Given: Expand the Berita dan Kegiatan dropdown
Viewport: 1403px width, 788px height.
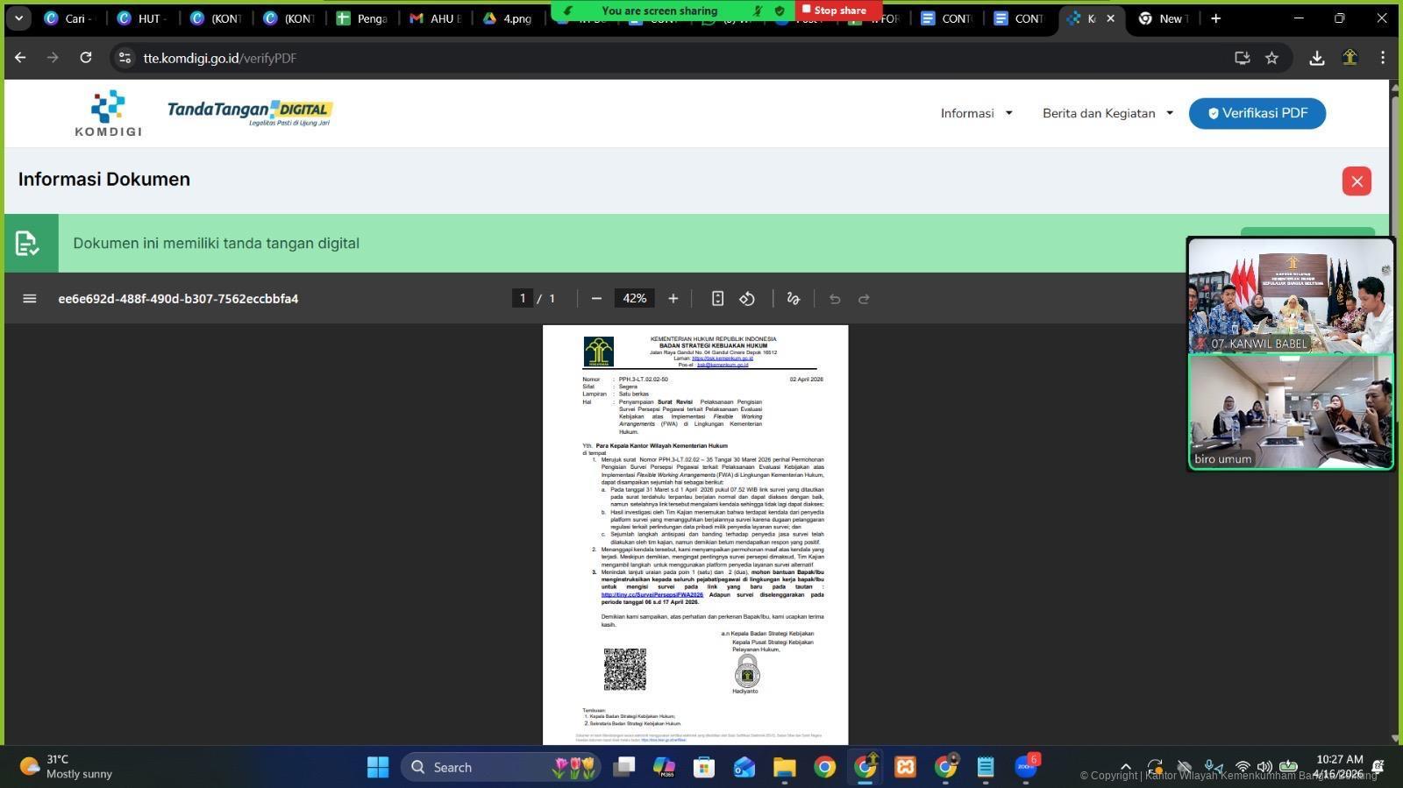Looking at the screenshot, I should click(1107, 113).
